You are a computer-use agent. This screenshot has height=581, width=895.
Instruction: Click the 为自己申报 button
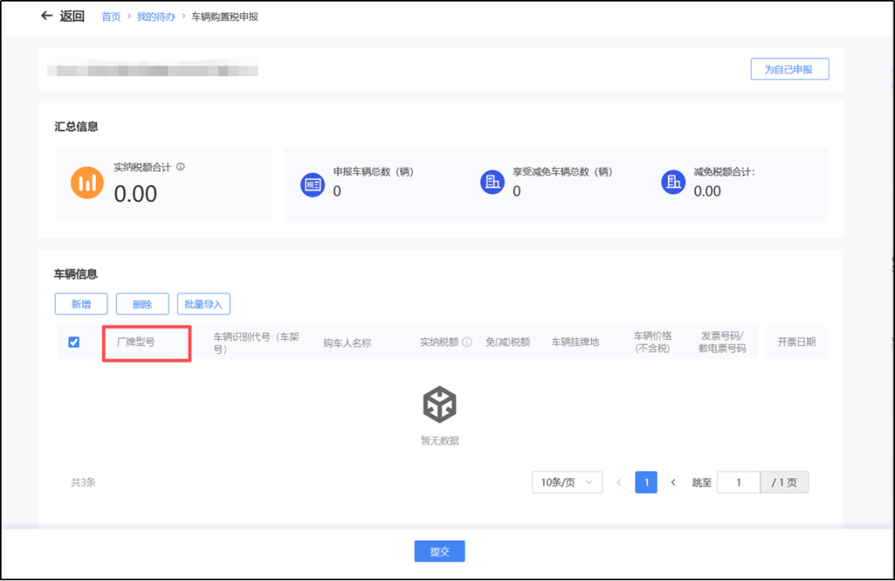pyautogui.click(x=789, y=69)
